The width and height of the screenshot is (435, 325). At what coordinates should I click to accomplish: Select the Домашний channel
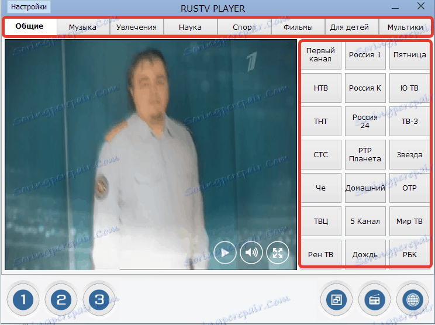(365, 188)
